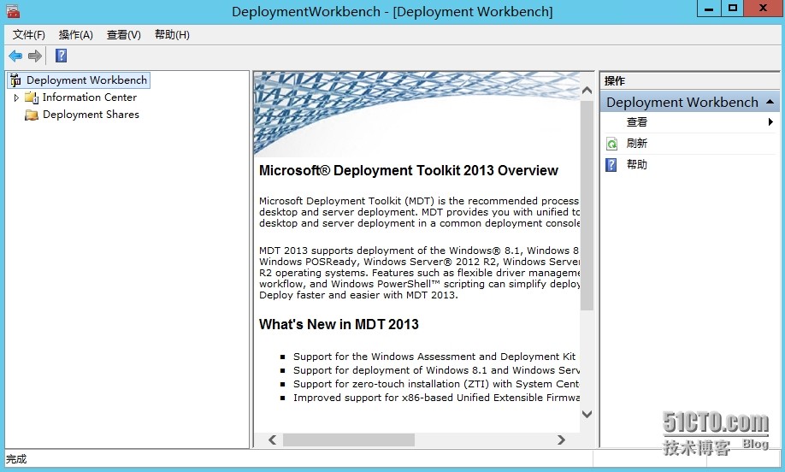Select the Deployment Shares tree item
Viewport: 785px width, 472px height.
(x=91, y=115)
